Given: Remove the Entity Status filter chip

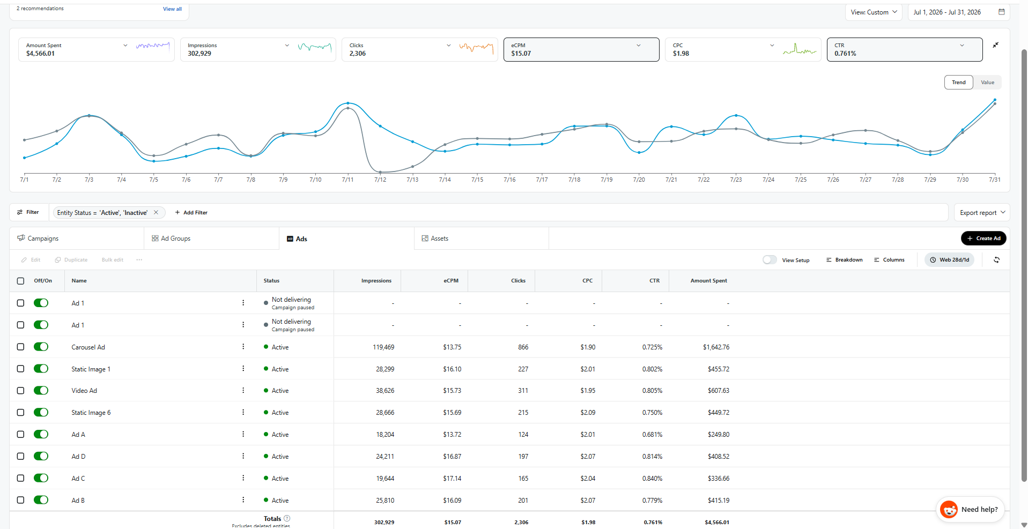Looking at the screenshot, I should [156, 212].
